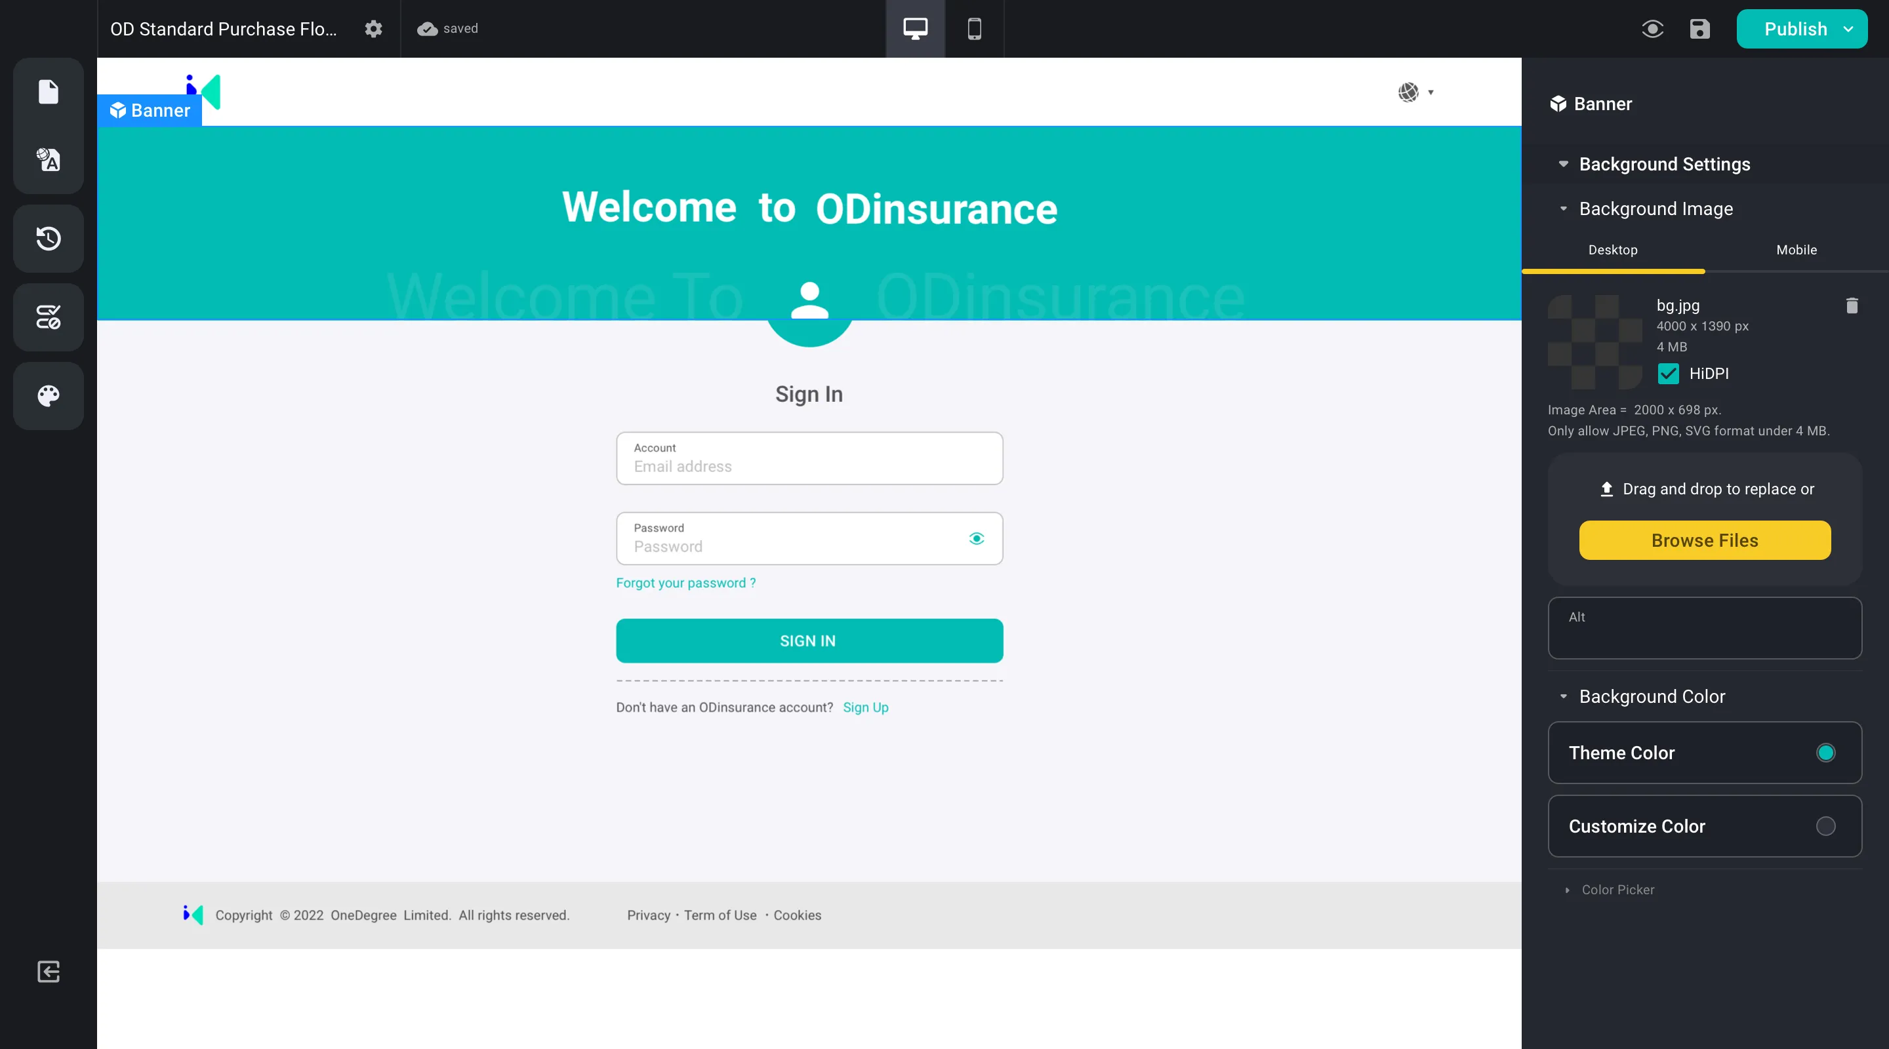1889x1049 pixels.
Task: Click the save disk icon
Action: pyautogui.click(x=1699, y=29)
